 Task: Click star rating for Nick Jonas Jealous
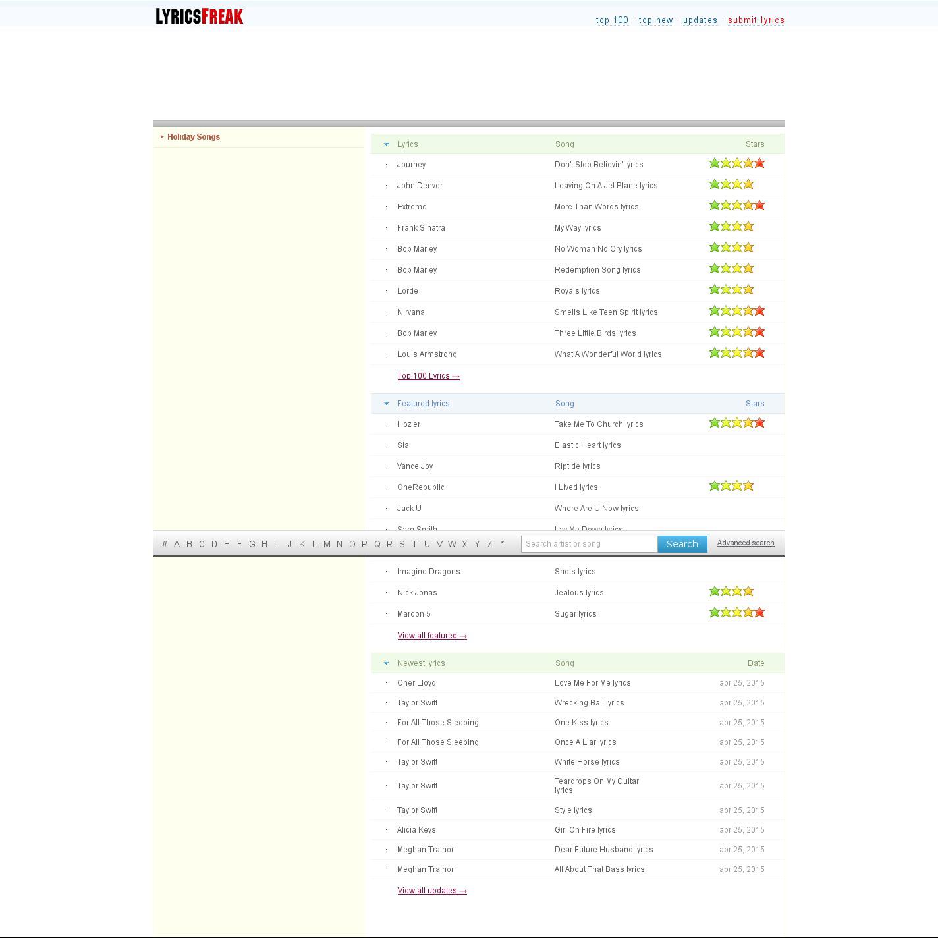[x=731, y=592]
